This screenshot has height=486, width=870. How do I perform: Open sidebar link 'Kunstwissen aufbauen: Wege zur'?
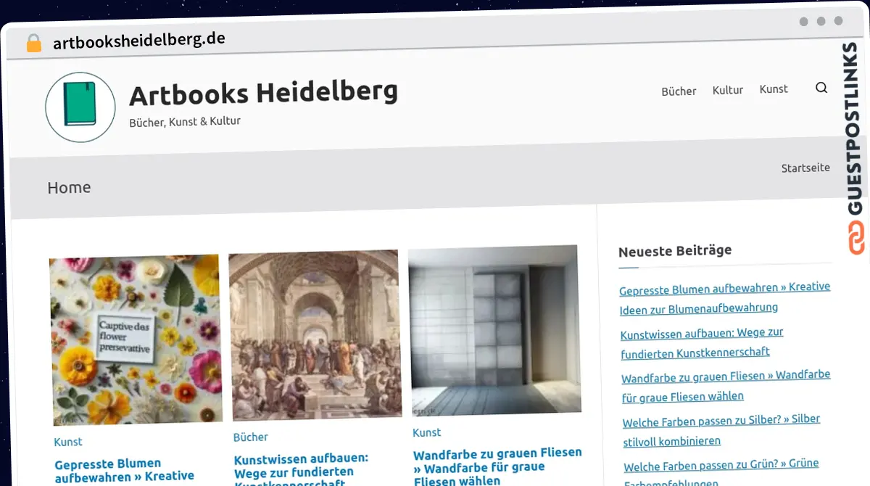pos(702,342)
